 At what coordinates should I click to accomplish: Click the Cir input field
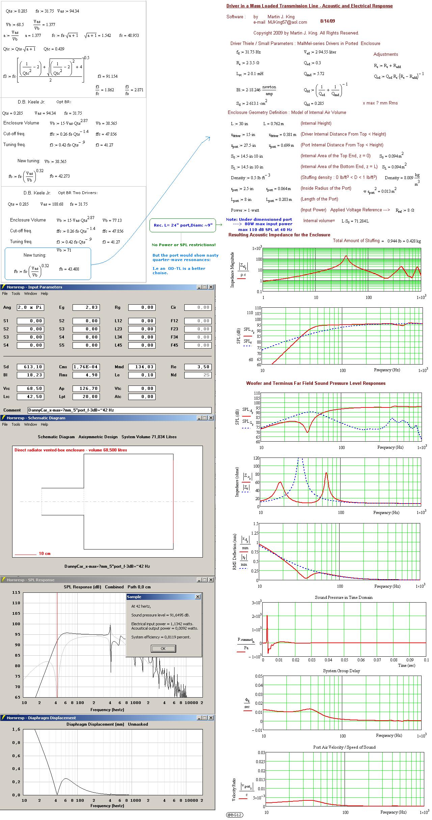(198, 307)
